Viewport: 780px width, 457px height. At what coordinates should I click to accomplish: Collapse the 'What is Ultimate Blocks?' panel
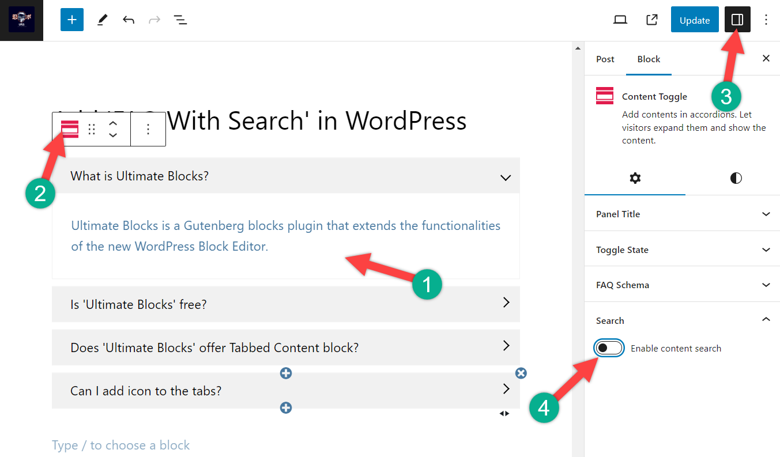coord(506,177)
